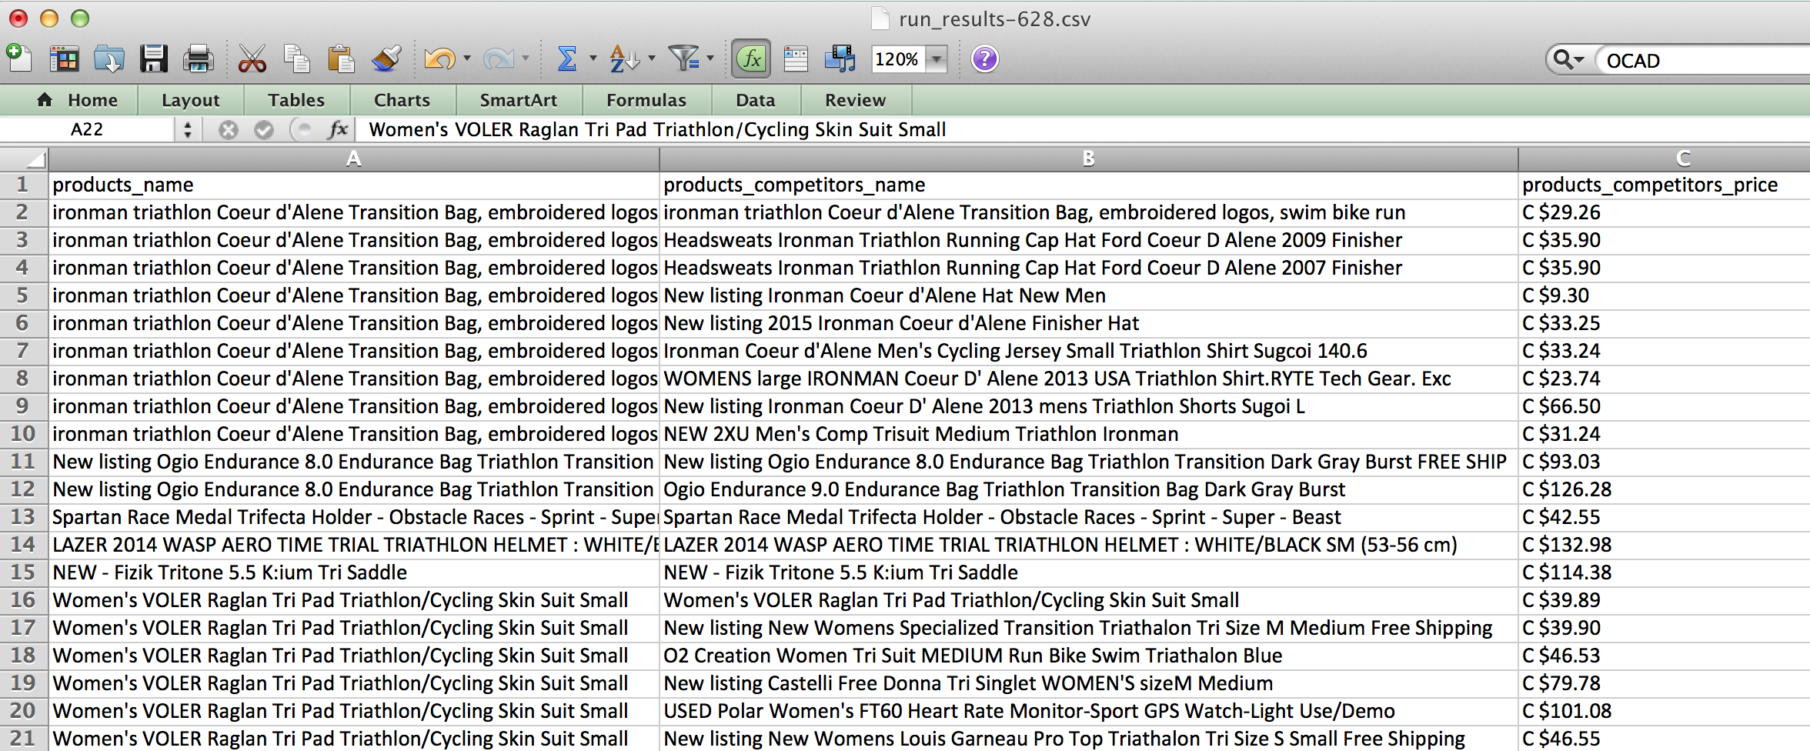
Task: Open the AutoSum functions dropdown arrow
Action: tap(593, 58)
